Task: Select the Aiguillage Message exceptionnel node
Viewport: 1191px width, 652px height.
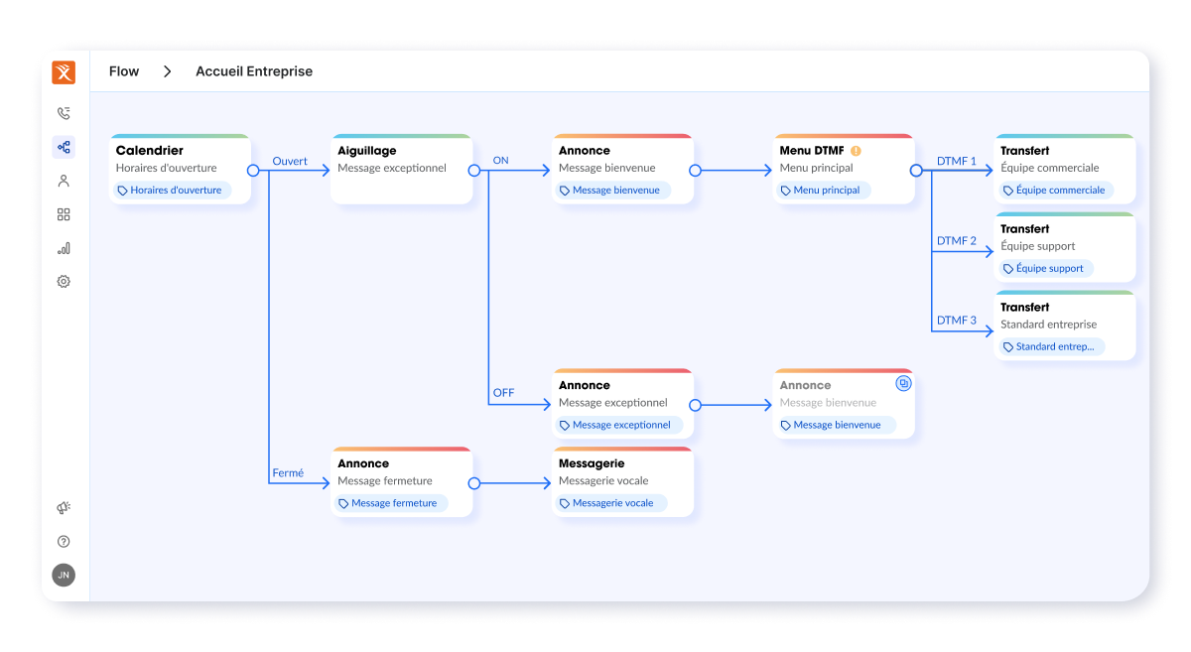Action: tap(401, 170)
